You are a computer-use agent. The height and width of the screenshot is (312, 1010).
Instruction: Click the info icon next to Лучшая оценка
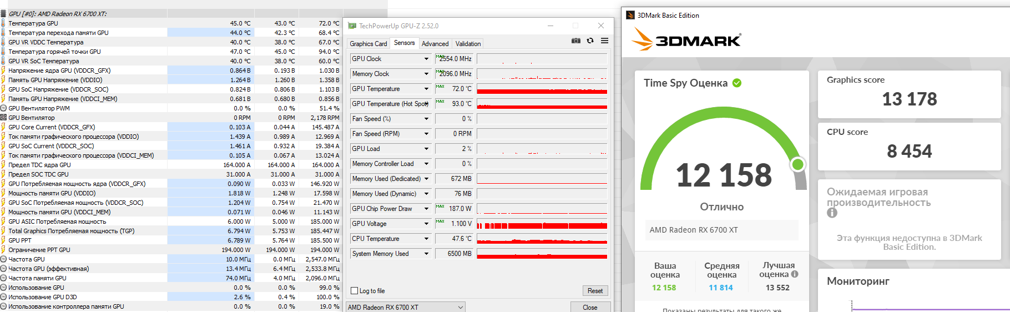[x=795, y=274]
